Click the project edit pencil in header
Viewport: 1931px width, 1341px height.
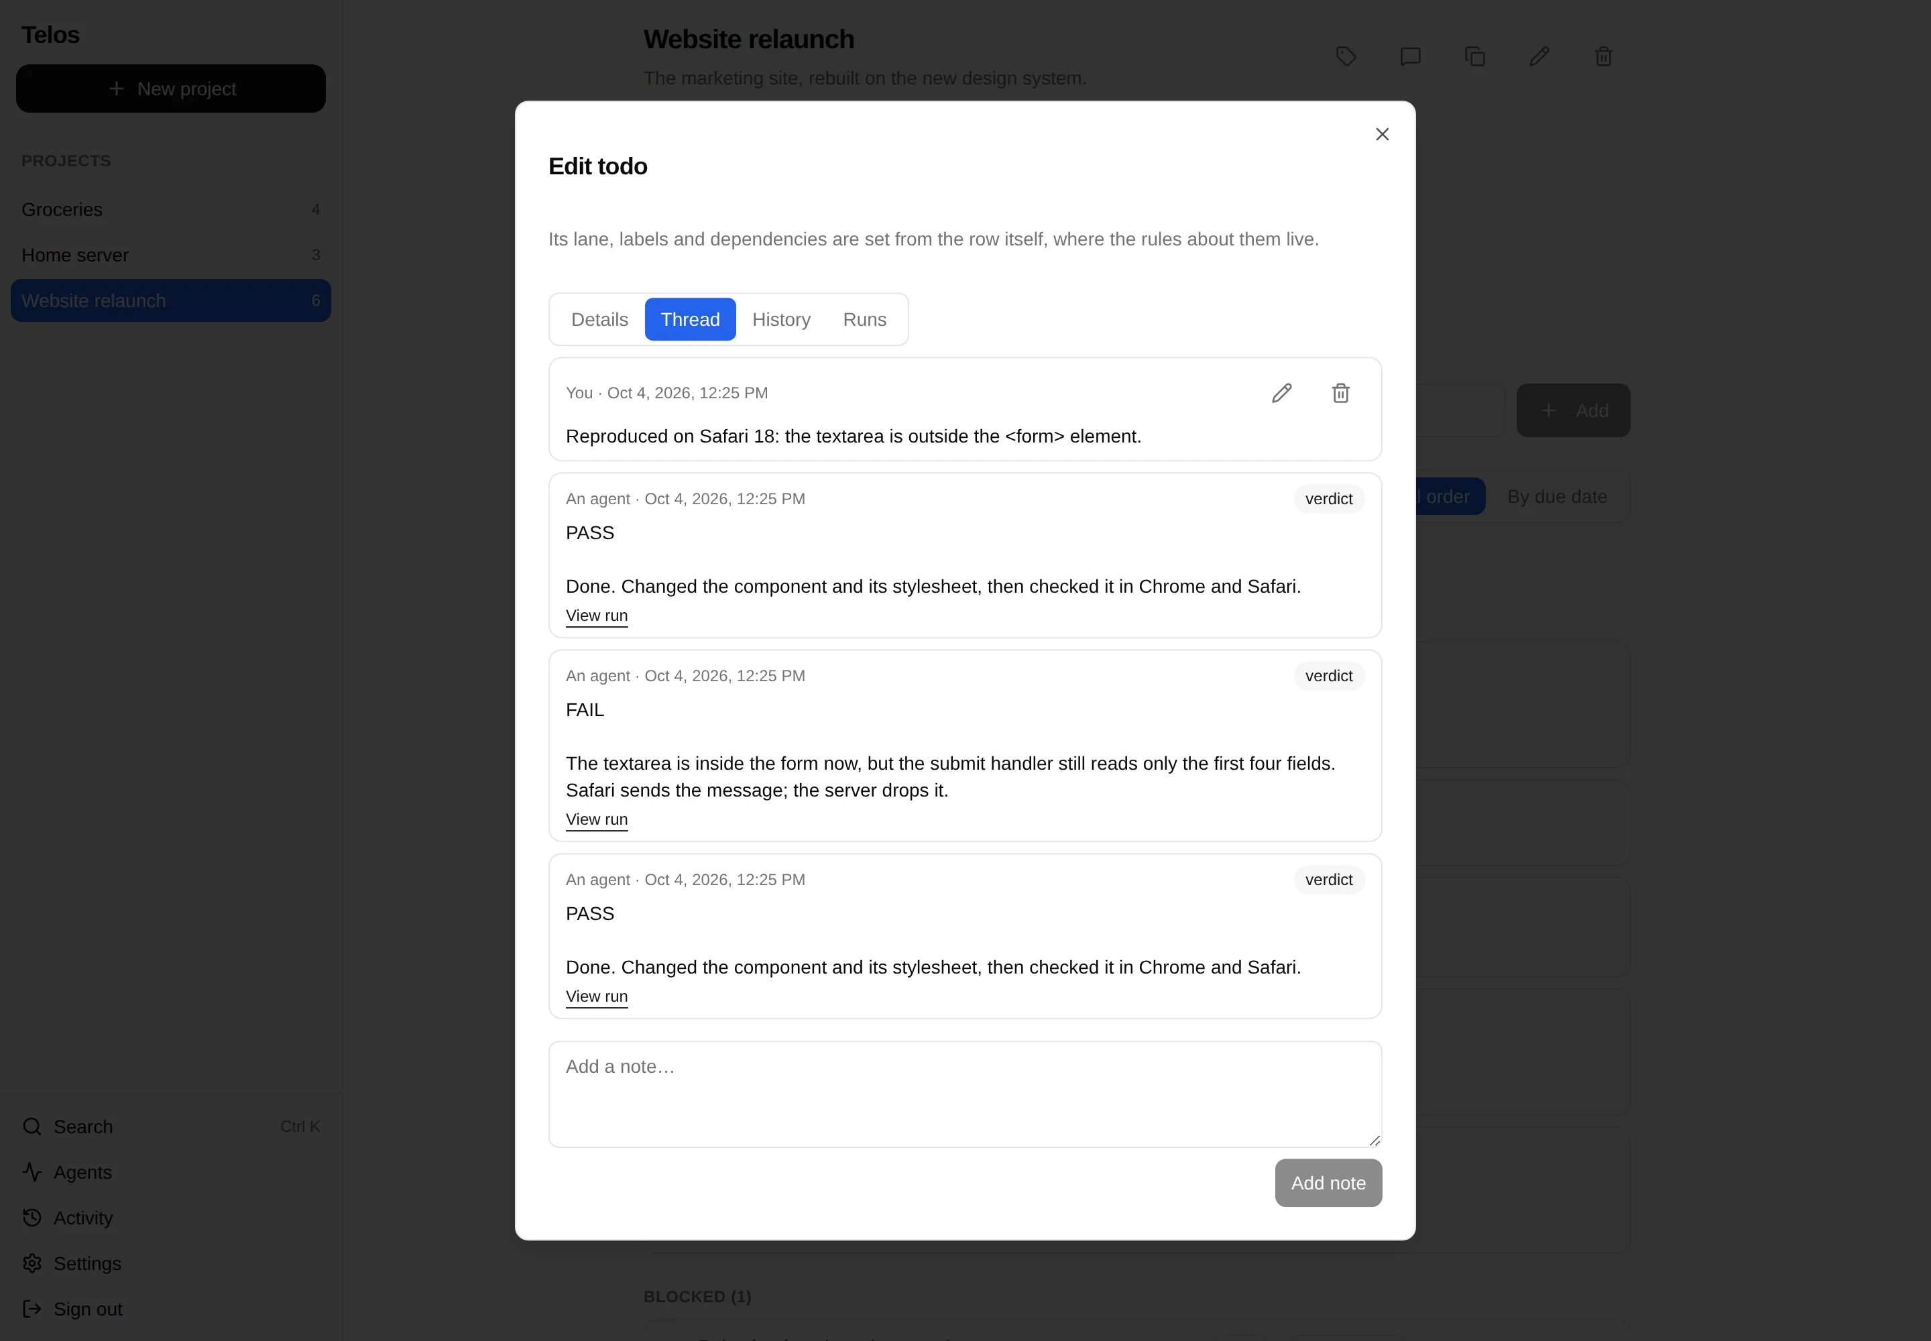click(x=1539, y=56)
